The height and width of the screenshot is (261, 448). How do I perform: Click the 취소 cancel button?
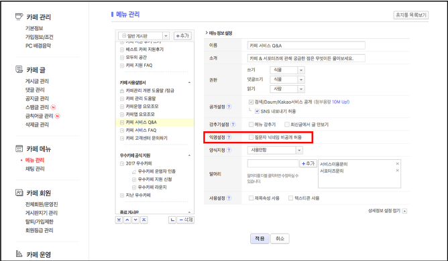(280, 238)
